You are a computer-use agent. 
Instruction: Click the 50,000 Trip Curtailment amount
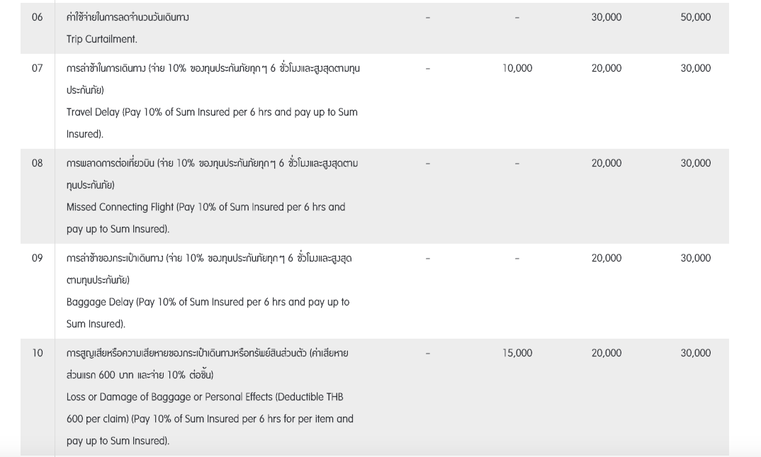(695, 17)
